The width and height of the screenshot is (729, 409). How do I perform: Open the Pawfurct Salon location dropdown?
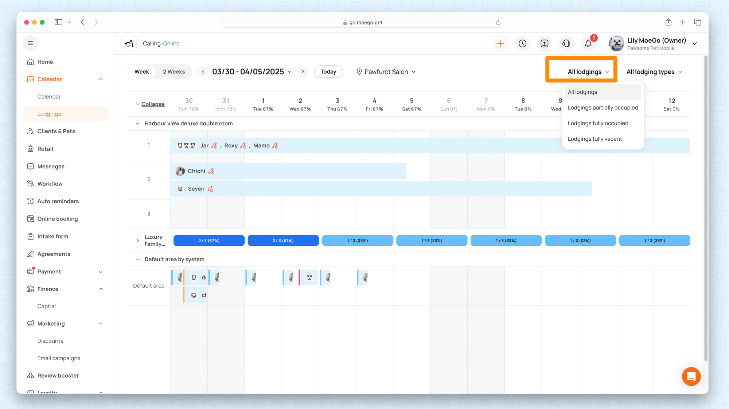386,72
